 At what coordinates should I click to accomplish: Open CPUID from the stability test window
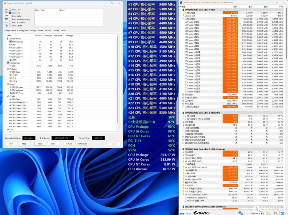pyautogui.click(x=69, y=144)
